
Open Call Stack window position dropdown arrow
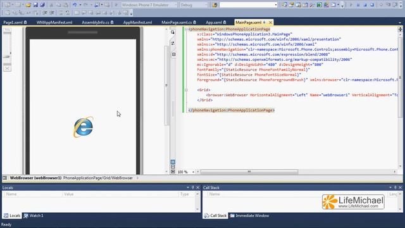pyautogui.click(x=390, y=187)
